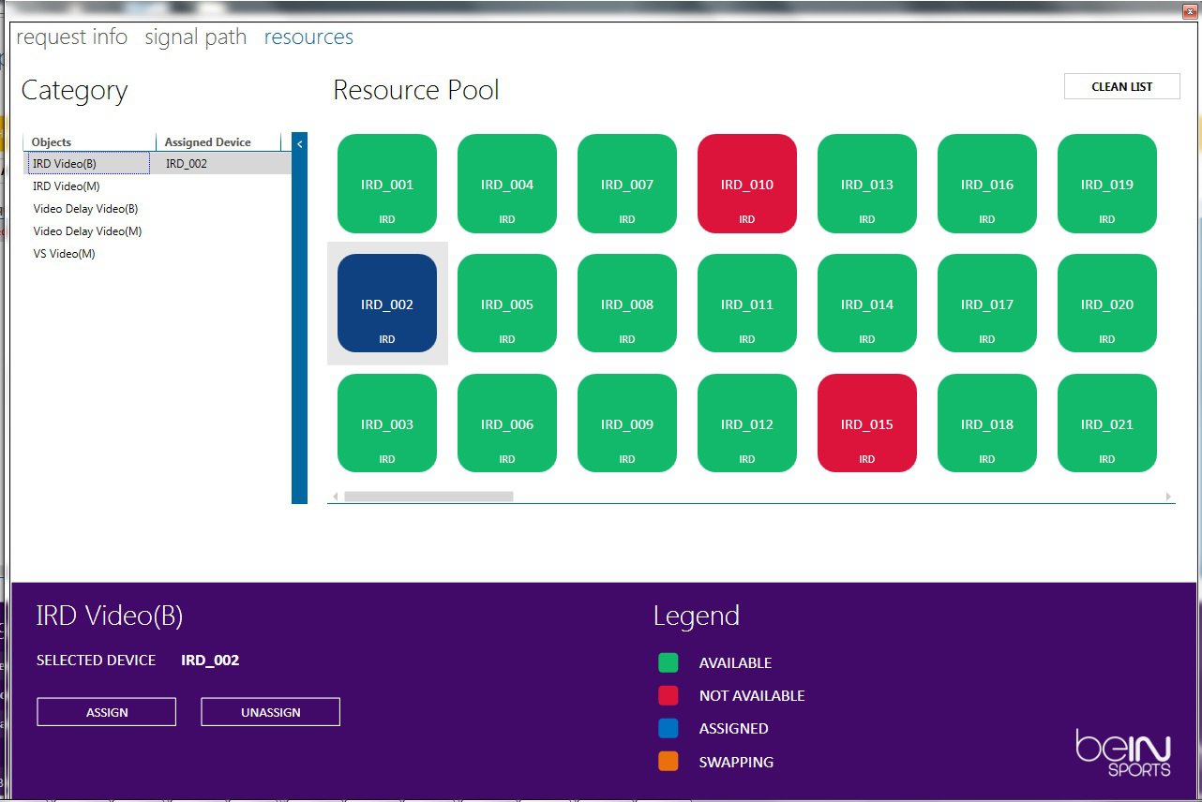1202x802 pixels.
Task: Select the IRD_020 resource tile
Action: click(1107, 304)
